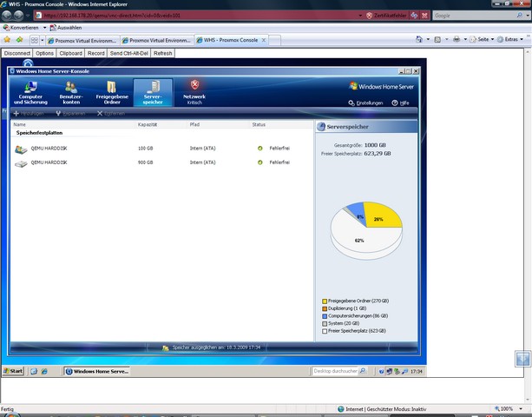
Task: Click drive icon of 900 GB disk
Action: tap(21, 163)
